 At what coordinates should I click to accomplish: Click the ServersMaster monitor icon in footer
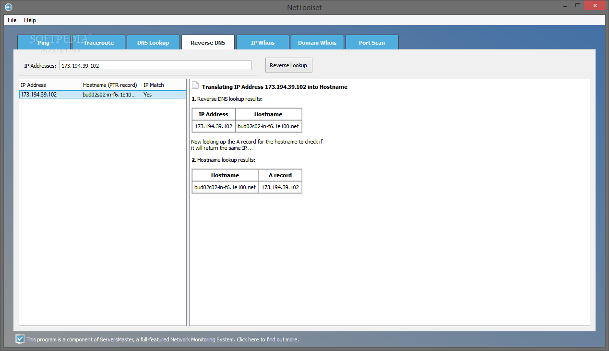coord(20,339)
